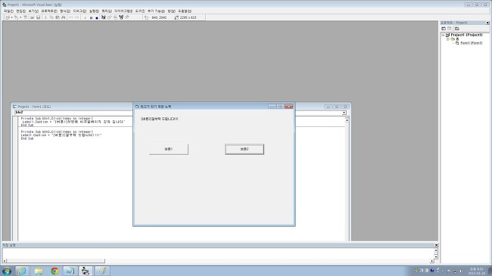Screen dimensions: 492x276
Task: Click the label text on the running form
Action: click(x=160, y=119)
